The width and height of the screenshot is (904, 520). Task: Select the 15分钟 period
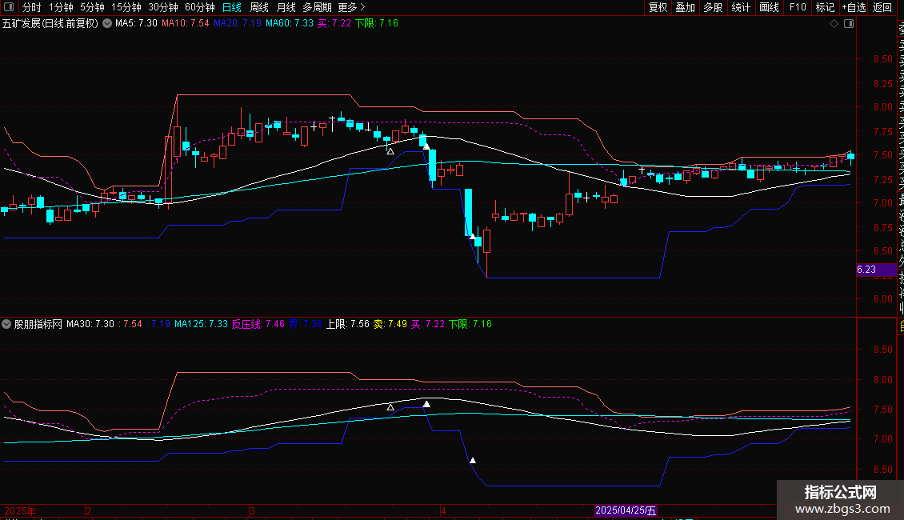(x=126, y=7)
